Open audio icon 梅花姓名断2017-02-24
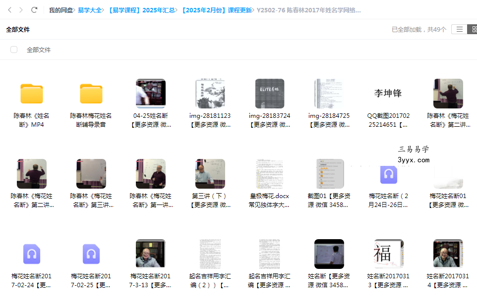This screenshot has height=308, width=477. click(x=32, y=254)
